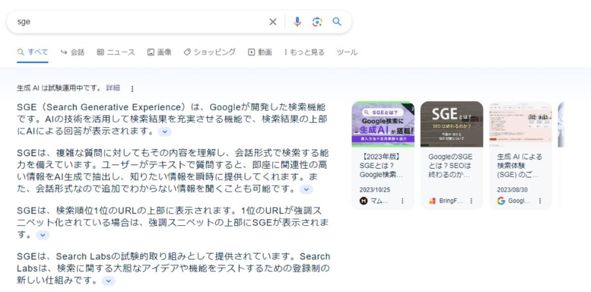
Task: Open the ニュース tab
Action: point(116,52)
